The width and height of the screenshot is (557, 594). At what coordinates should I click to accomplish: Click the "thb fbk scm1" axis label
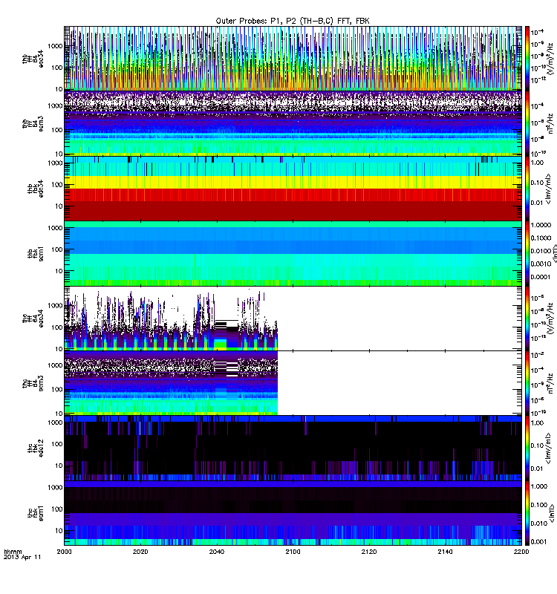(x=36, y=253)
